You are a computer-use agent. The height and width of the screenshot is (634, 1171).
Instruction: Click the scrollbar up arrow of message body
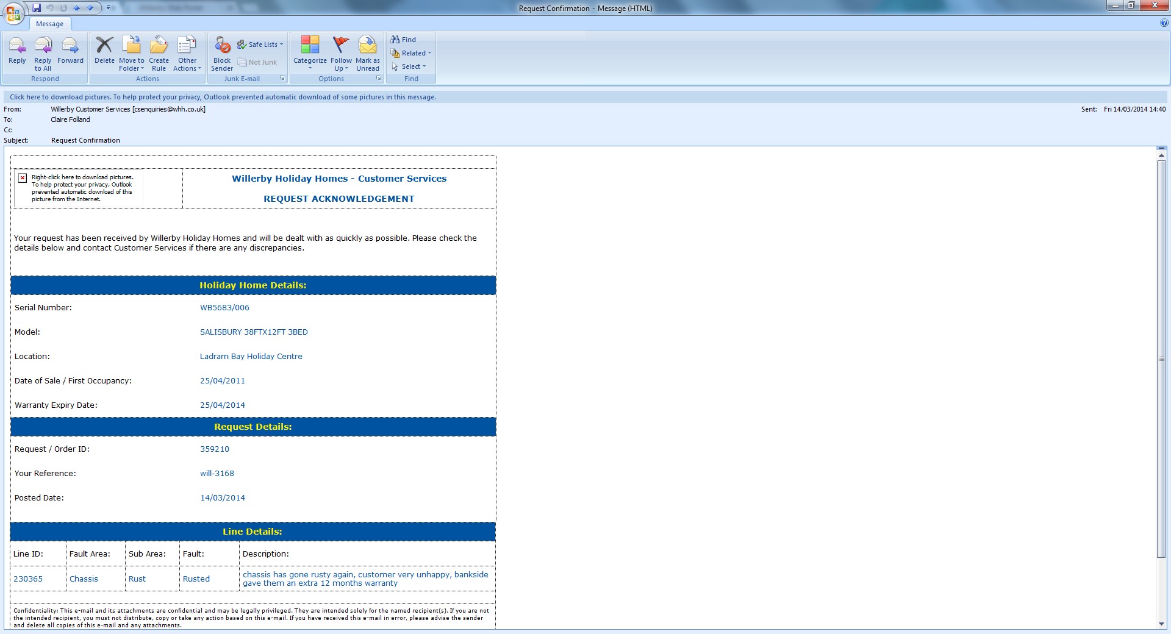tap(1162, 155)
